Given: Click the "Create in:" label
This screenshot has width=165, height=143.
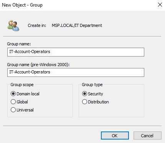Looking at the screenshot, I should [x=37, y=25].
